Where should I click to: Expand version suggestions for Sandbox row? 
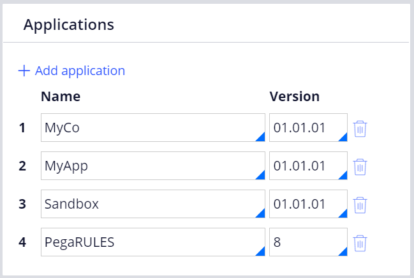[343, 214]
